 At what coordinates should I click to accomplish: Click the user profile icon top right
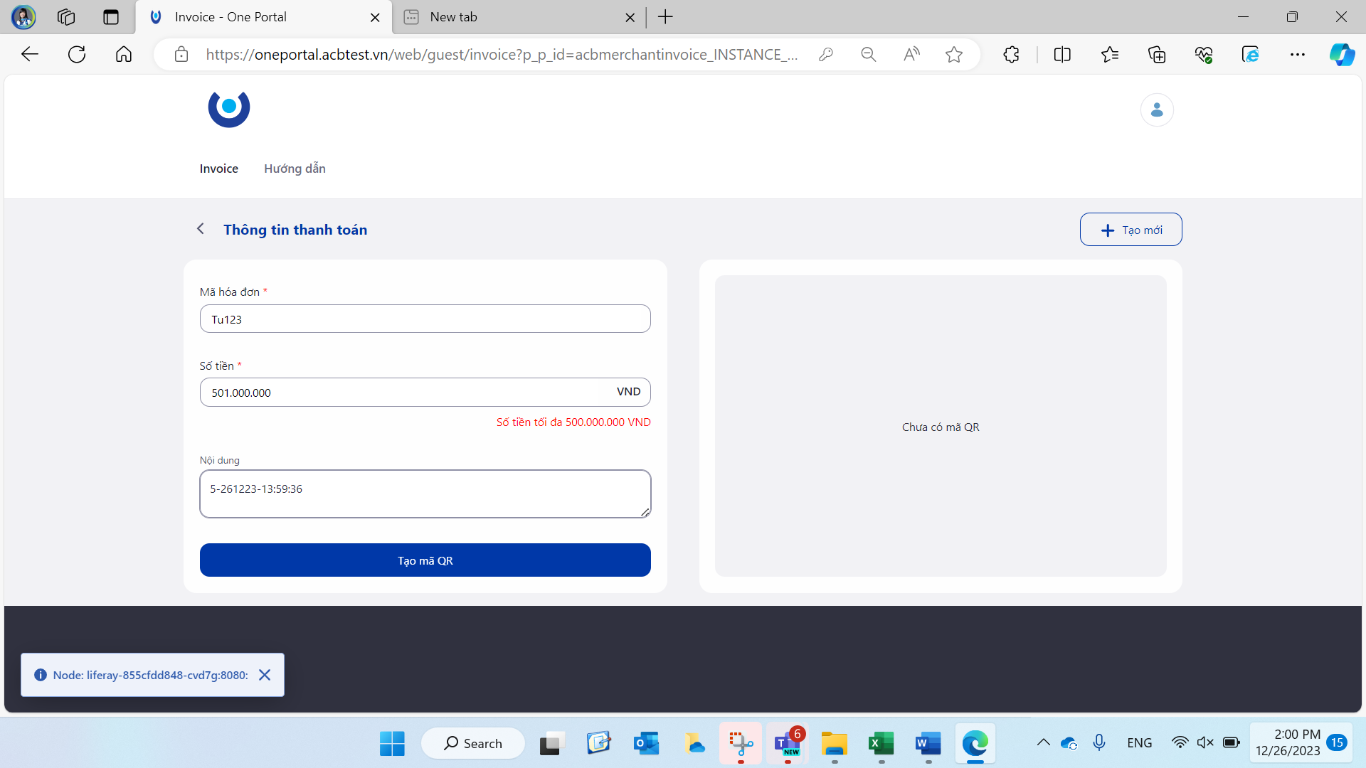click(x=1156, y=110)
